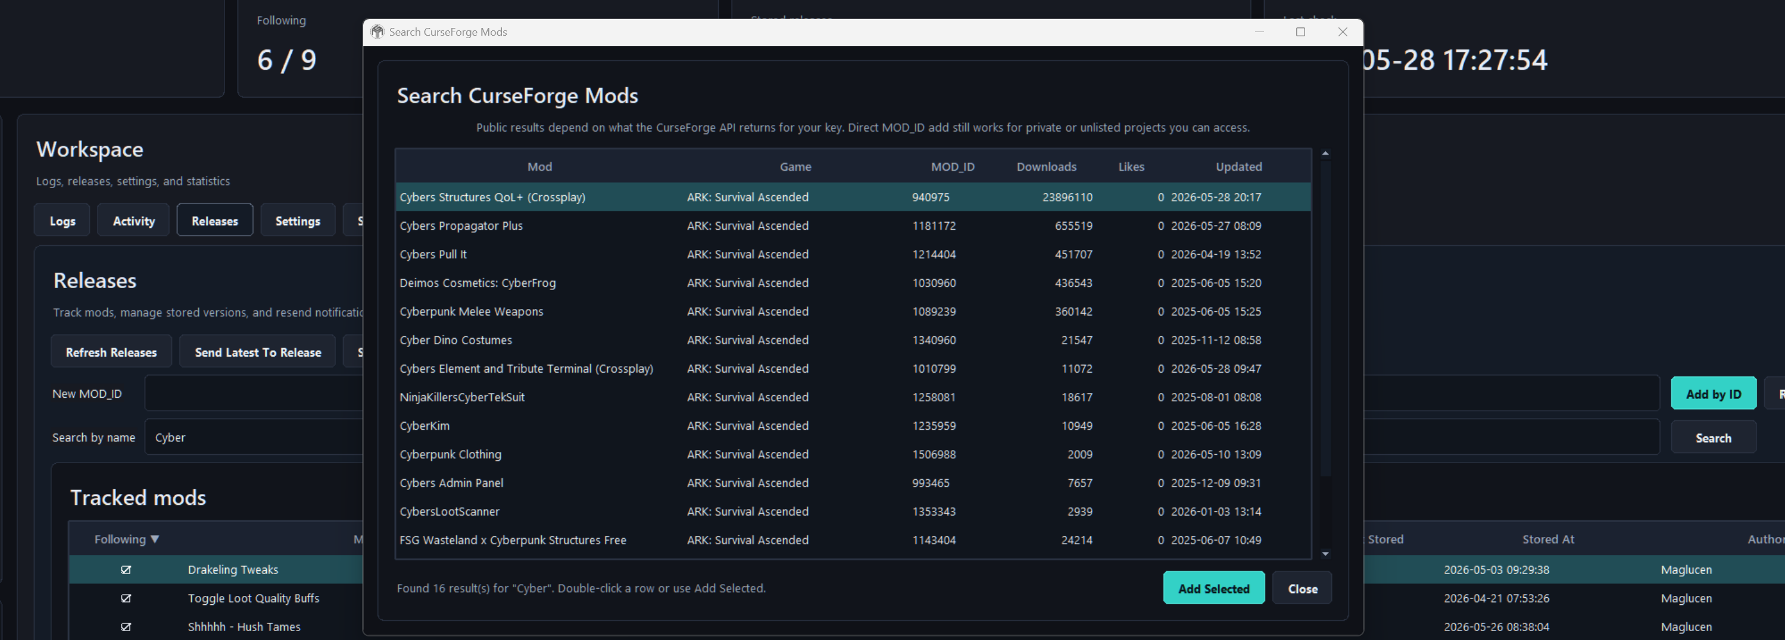
Task: Click download count 23896110
Action: 1067,196
